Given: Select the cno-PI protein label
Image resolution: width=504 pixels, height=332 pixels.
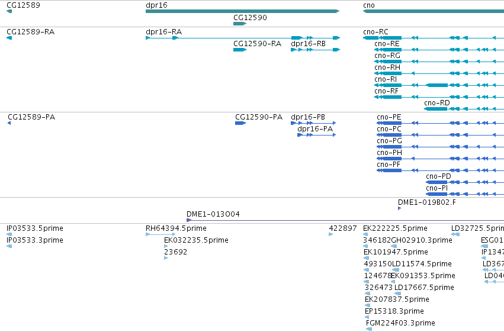Looking at the screenshot, I should (x=436, y=188).
